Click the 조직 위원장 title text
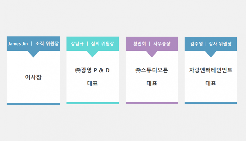This screenshot has width=246, height=141. (x=47, y=43)
